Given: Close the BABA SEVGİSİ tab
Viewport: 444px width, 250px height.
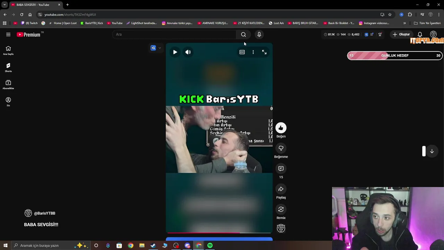Looking at the screenshot, I should click(59, 5).
